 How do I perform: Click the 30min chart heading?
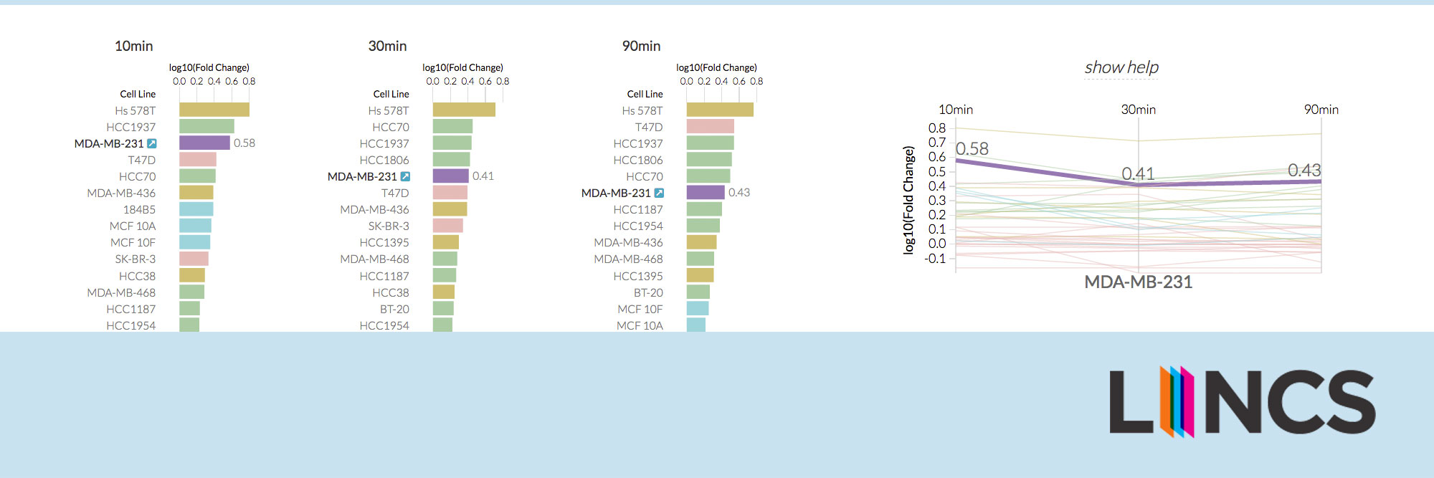387,46
